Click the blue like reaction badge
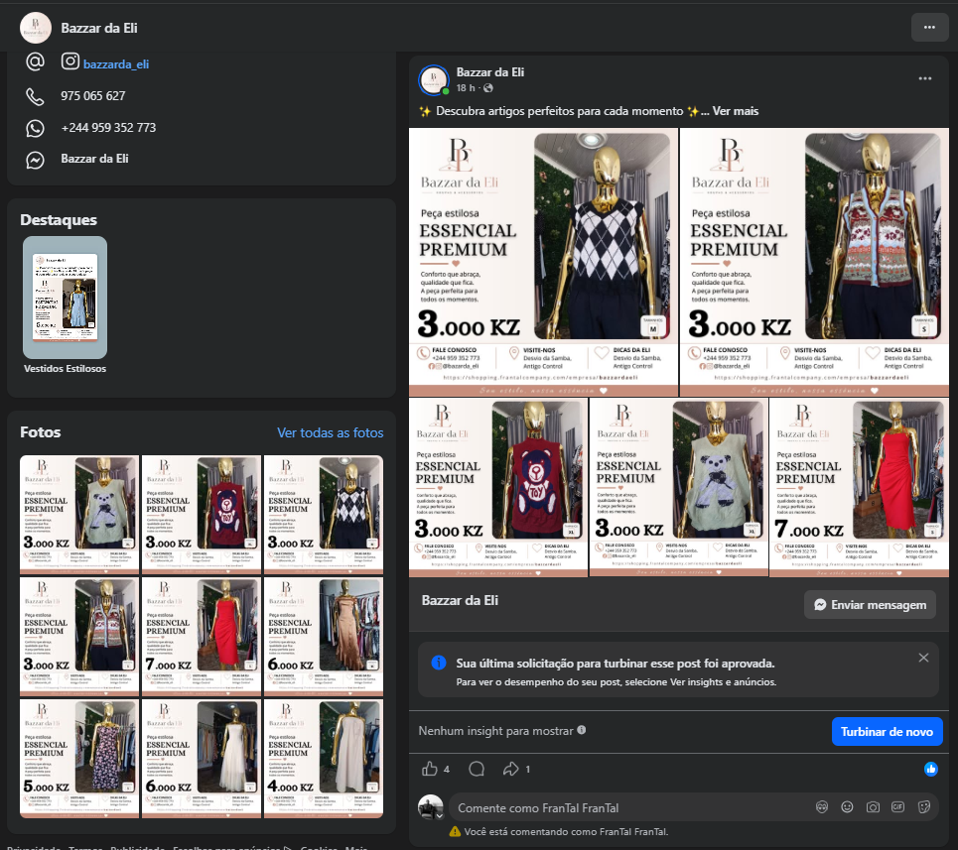This screenshot has width=958, height=850. click(931, 770)
